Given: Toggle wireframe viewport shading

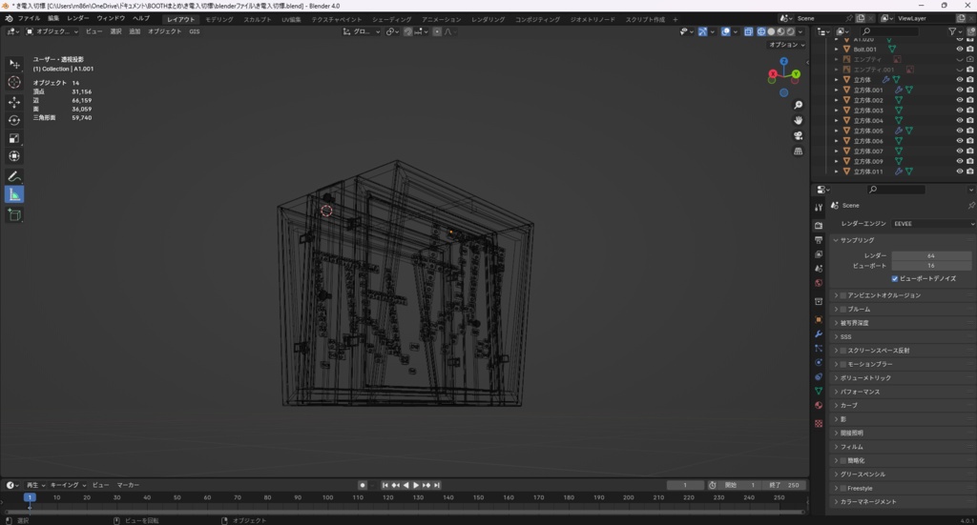Looking at the screenshot, I should [761, 31].
